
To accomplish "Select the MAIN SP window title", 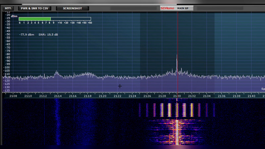I will [183, 8].
